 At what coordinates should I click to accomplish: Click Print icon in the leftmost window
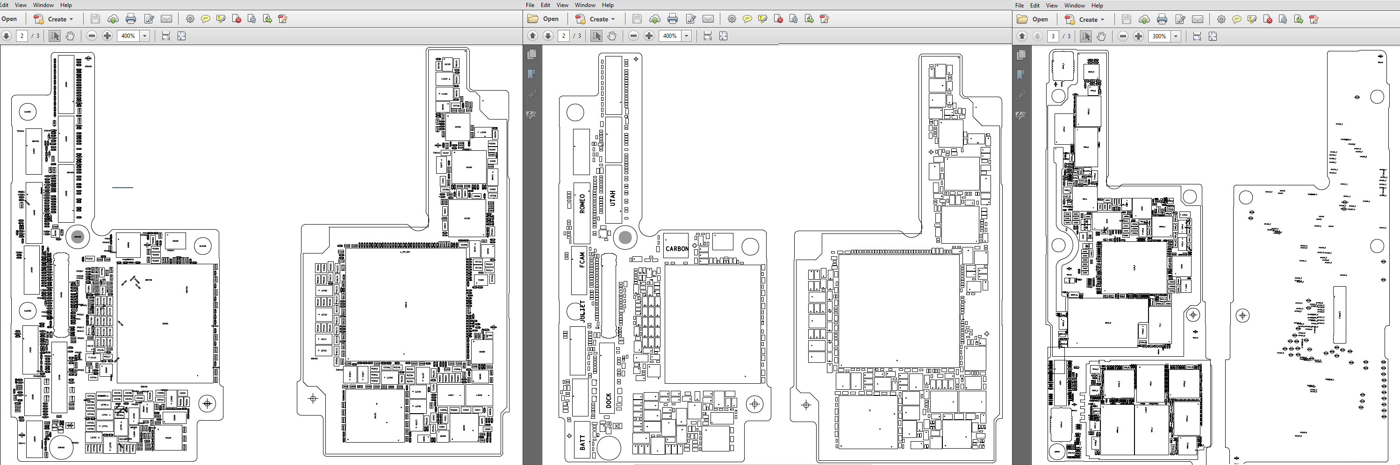[130, 19]
